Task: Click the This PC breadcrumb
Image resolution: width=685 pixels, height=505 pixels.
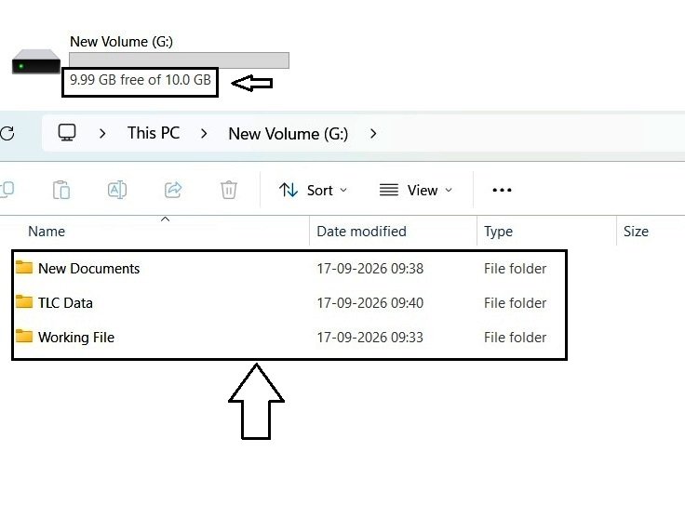Action: point(154,133)
